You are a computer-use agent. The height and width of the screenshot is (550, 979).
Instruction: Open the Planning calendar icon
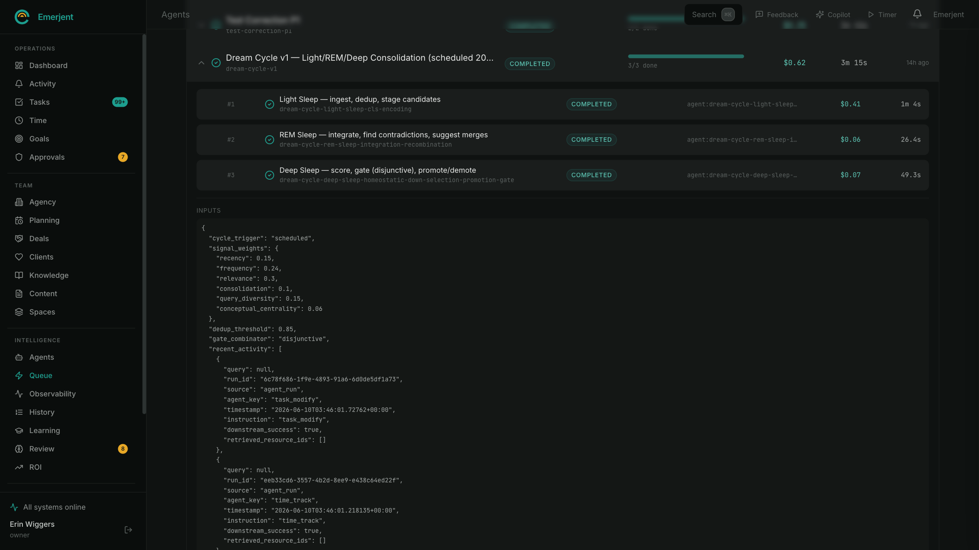tap(19, 220)
